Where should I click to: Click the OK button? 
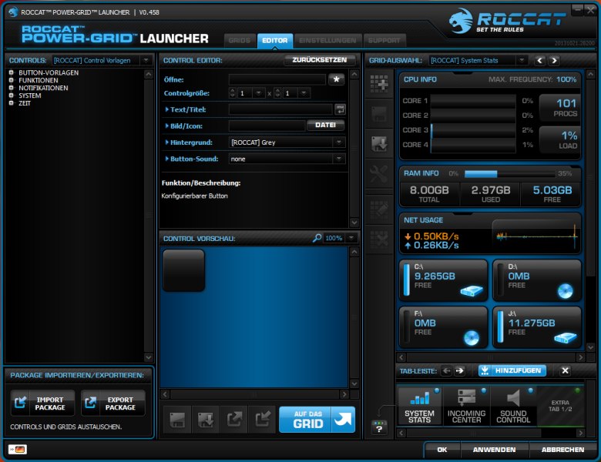(442, 450)
